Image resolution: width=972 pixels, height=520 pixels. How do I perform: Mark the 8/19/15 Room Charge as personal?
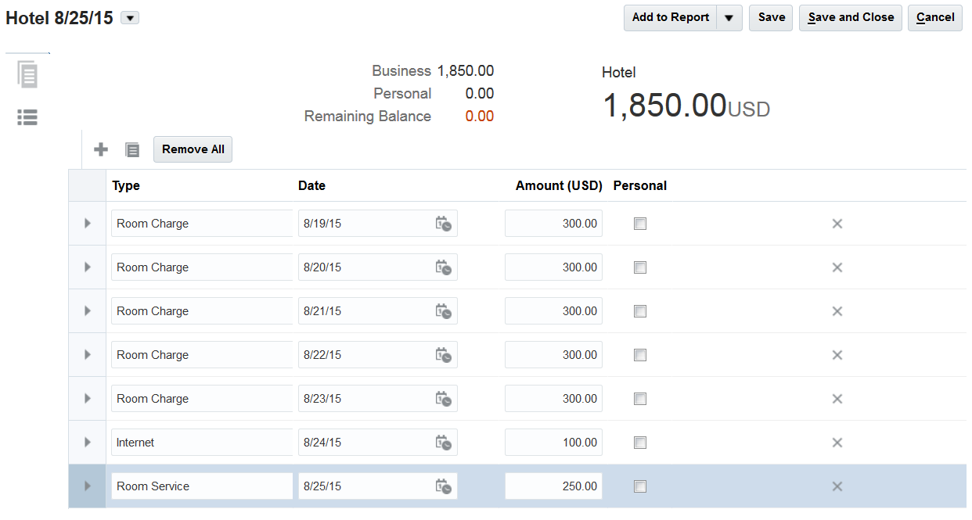point(640,224)
